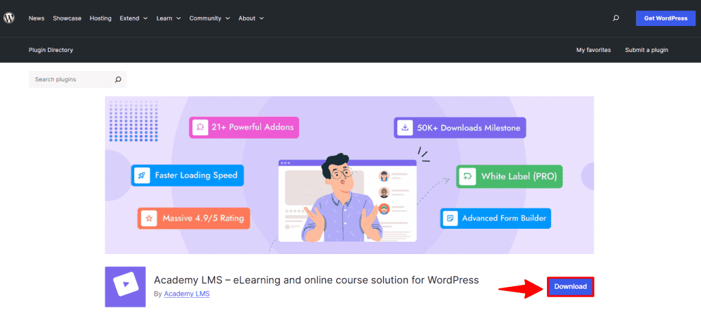The height and width of the screenshot is (319, 701).
Task: Click the WordPress logo icon
Action: coord(9,18)
